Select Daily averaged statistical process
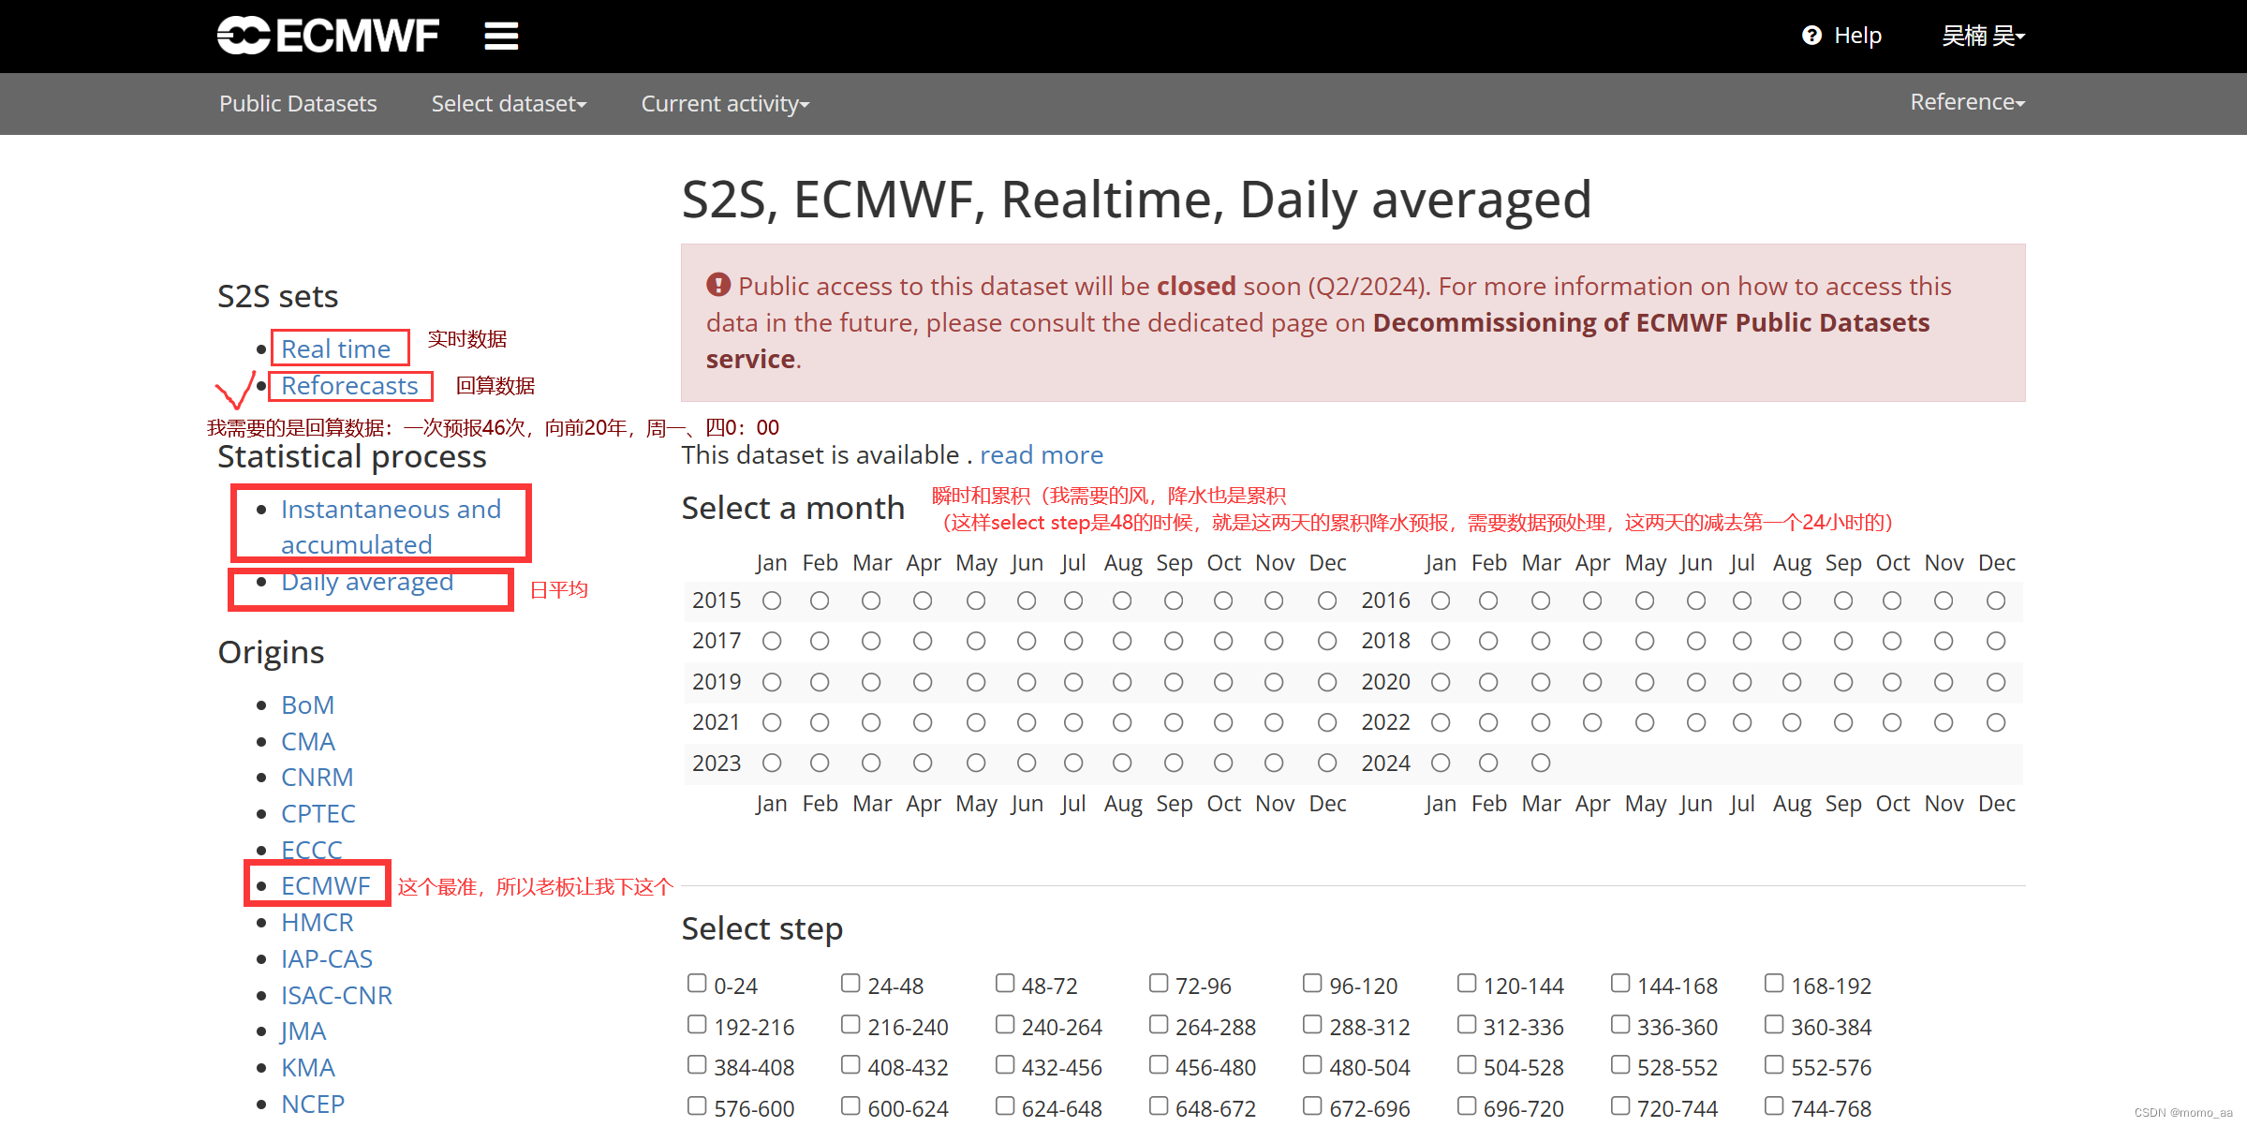The height and width of the screenshot is (1127, 2247). coord(367,581)
